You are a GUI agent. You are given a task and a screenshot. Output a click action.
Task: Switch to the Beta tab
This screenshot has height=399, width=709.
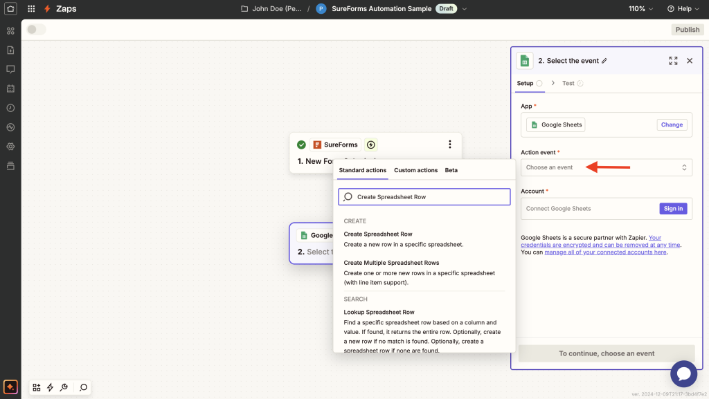(451, 170)
